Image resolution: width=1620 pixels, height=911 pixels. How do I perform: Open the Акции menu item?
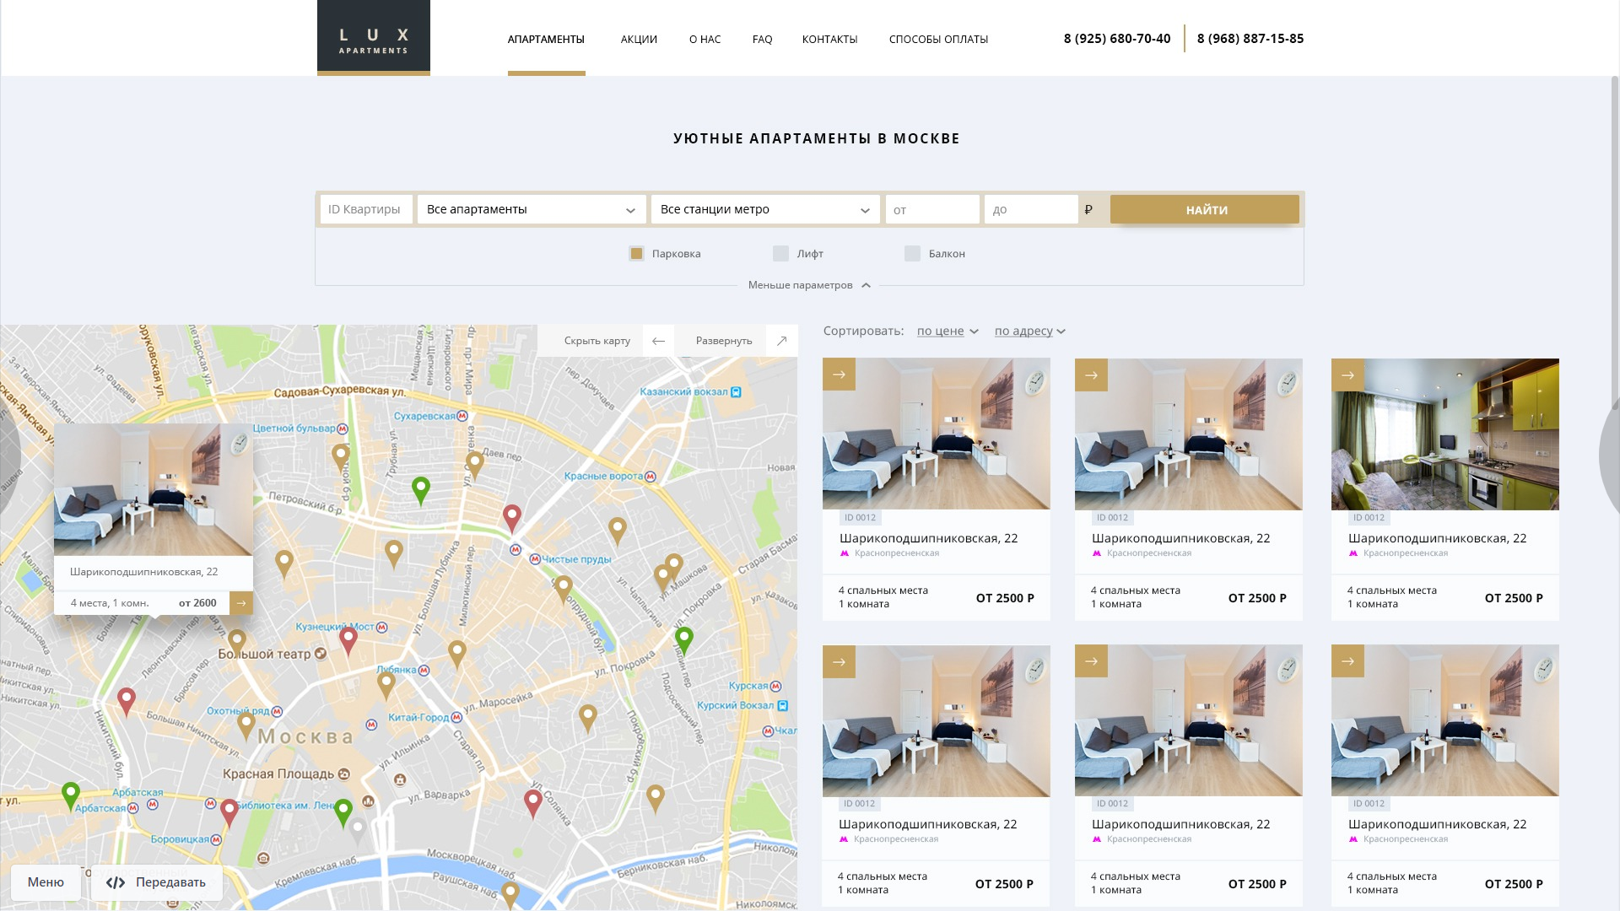[639, 40]
